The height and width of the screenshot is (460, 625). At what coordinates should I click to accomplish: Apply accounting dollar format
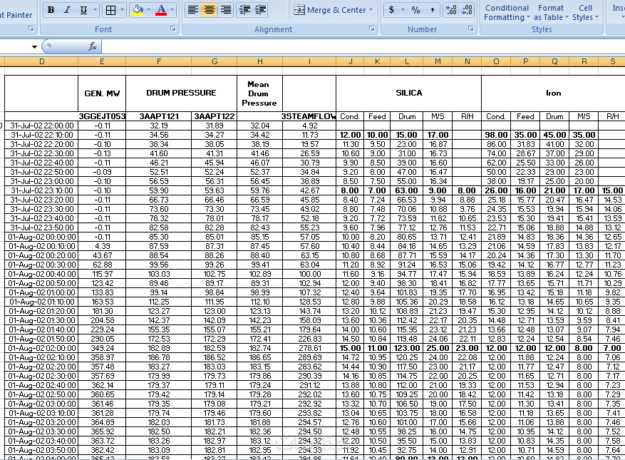point(391,10)
